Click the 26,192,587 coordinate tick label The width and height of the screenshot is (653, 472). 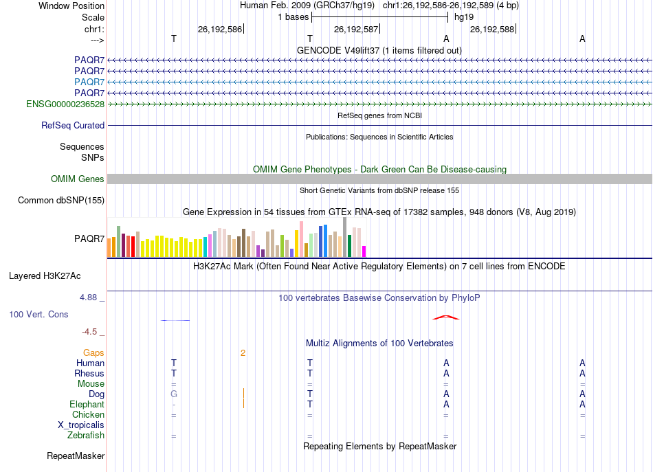(x=356, y=29)
